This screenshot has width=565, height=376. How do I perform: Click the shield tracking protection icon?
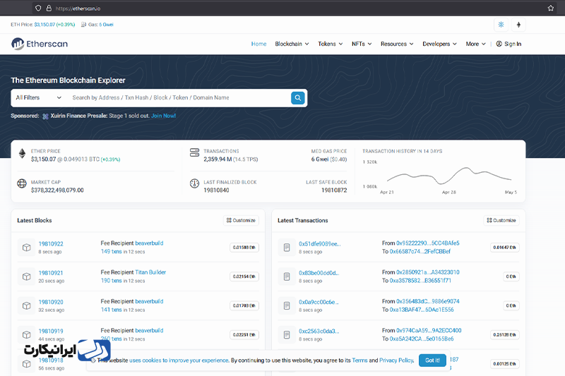[x=38, y=8]
